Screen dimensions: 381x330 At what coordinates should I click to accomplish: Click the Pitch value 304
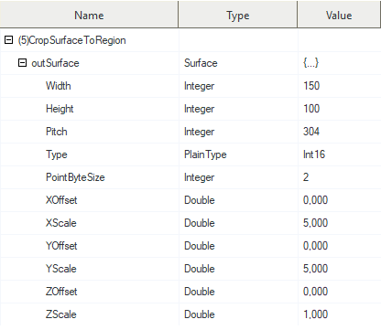click(311, 132)
